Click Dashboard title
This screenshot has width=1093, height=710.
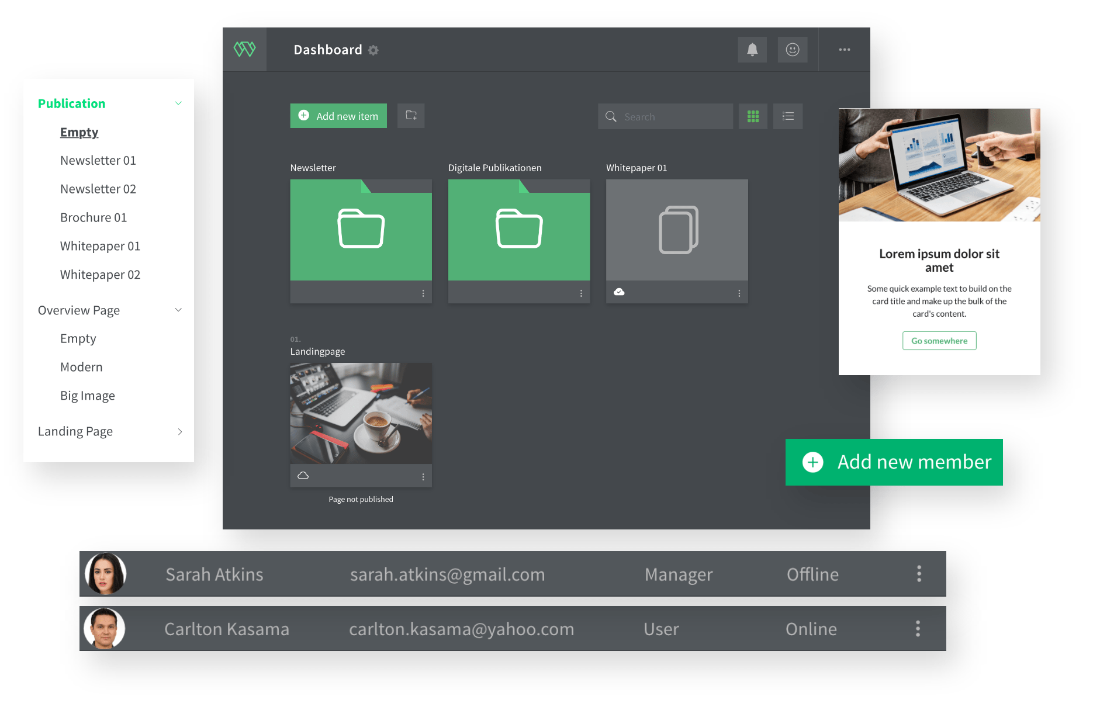328,50
